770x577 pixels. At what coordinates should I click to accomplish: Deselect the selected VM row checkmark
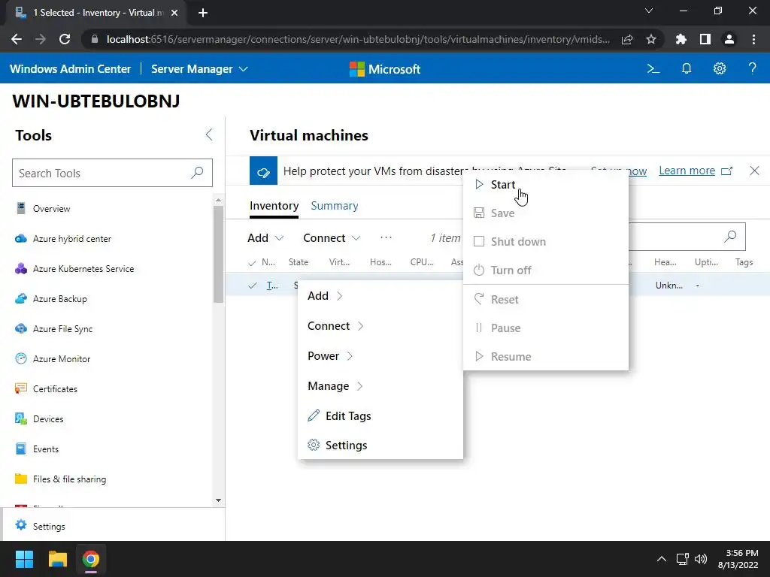253,285
